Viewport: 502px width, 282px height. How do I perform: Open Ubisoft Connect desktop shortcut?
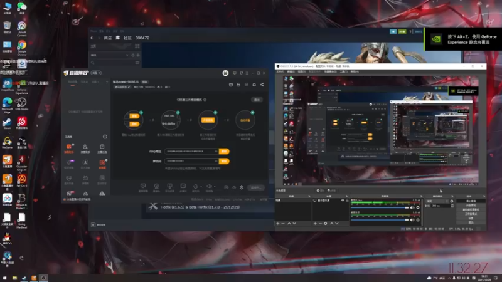click(x=22, y=28)
